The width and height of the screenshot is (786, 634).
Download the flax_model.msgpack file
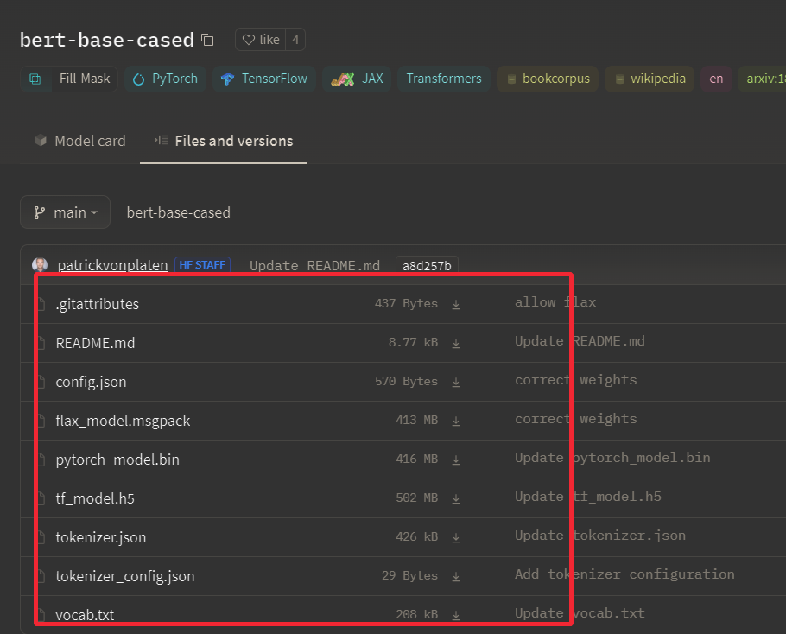point(456,421)
